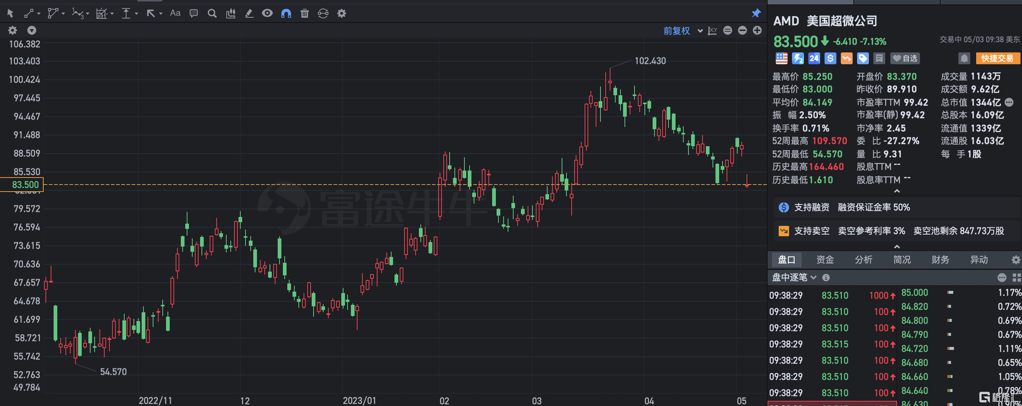Click the sync drawings icon
This screenshot has height=406, width=1022.
click(x=323, y=13)
